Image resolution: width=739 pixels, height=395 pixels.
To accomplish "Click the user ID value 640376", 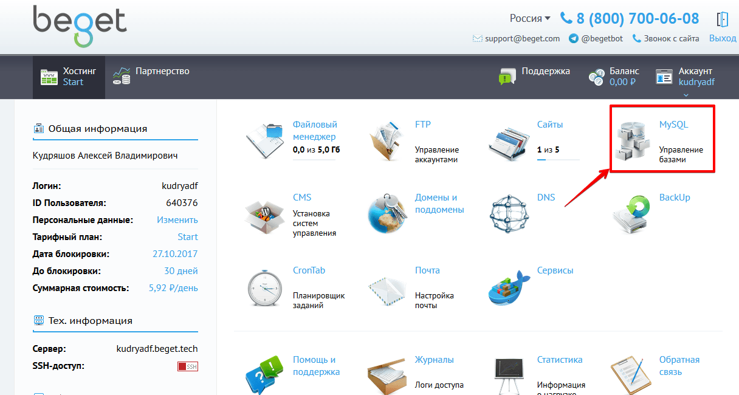I will pos(182,203).
